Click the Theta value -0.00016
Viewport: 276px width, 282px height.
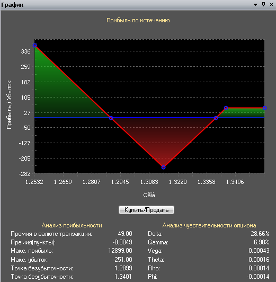click(258, 260)
